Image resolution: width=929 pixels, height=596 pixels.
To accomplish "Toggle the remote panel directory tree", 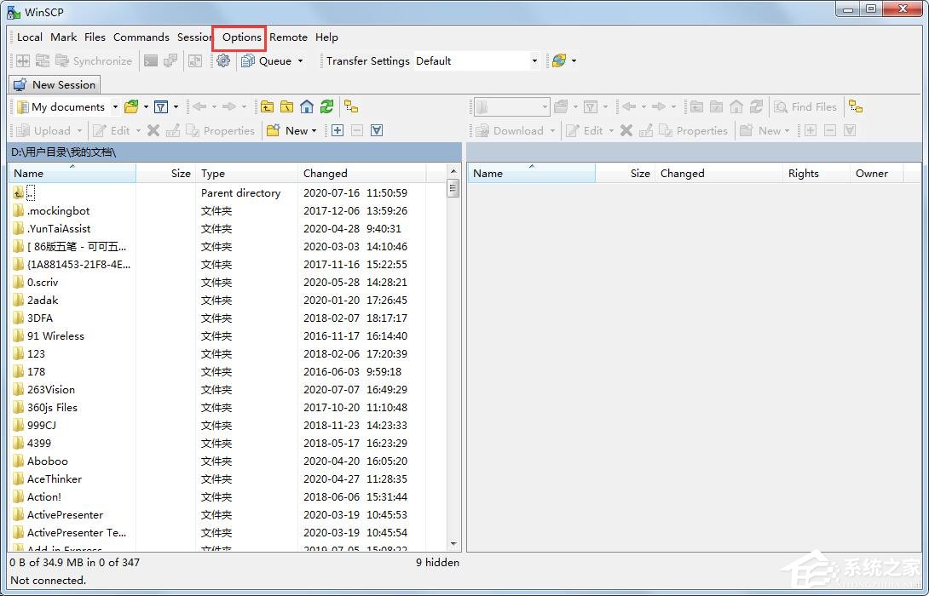I will 856,107.
